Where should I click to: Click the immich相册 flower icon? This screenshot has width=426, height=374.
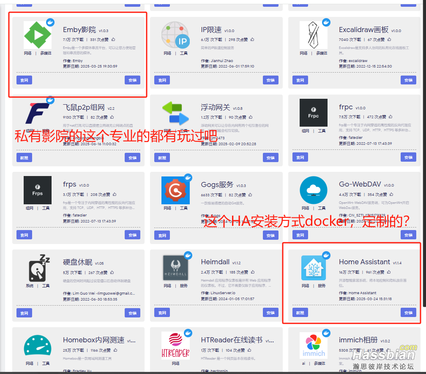[x=313, y=345]
